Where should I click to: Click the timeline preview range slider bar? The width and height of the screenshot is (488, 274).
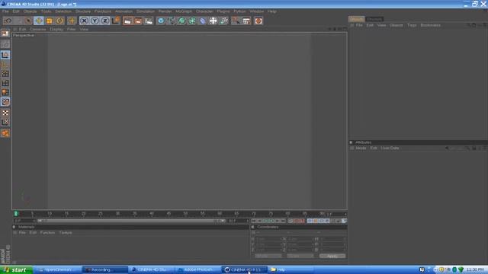point(131,221)
